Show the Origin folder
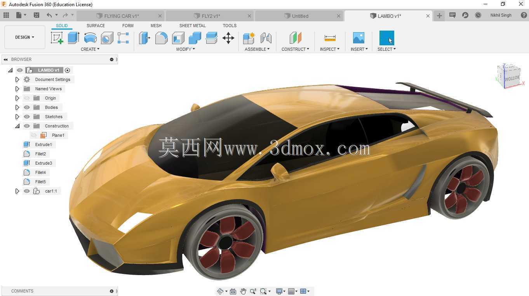Viewport: 529px width, 296px height. (x=27, y=98)
